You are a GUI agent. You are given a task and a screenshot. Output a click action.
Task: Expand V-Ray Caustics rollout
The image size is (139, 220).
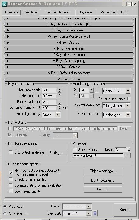pos(69,42)
